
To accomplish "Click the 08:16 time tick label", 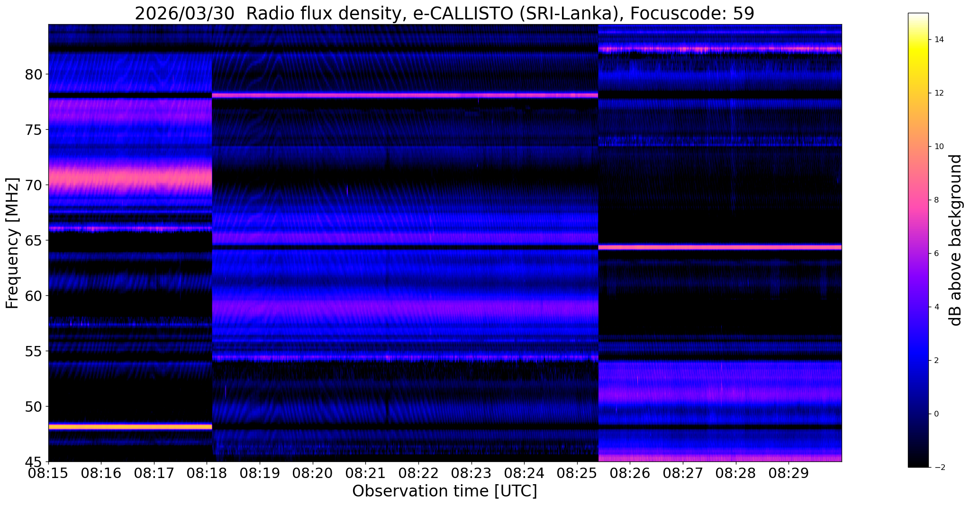I will click(x=101, y=472).
